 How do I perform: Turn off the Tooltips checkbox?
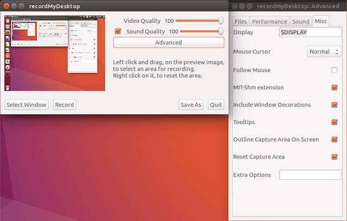point(334,122)
